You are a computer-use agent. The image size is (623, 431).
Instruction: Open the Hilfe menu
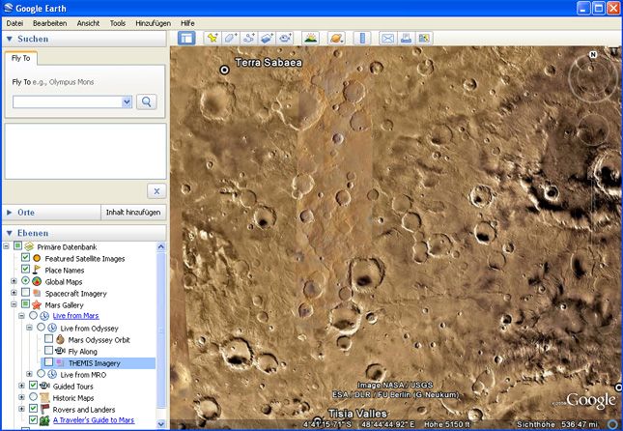(187, 23)
